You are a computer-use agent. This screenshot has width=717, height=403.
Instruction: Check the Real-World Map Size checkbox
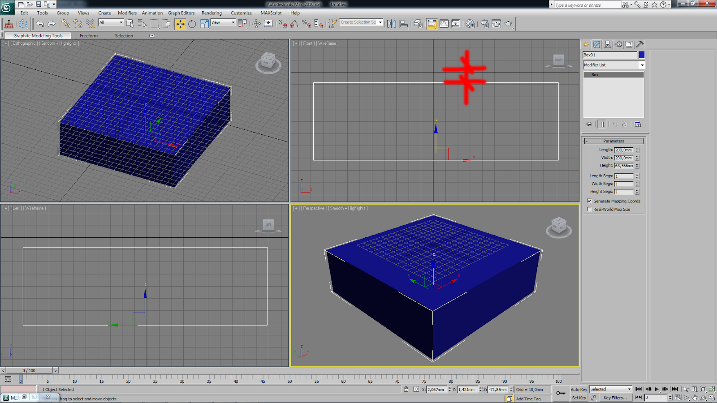click(x=590, y=209)
